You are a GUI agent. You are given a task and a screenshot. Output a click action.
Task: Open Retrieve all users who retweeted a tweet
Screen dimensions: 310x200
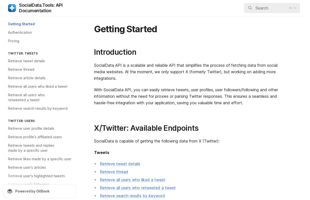tap(138, 188)
